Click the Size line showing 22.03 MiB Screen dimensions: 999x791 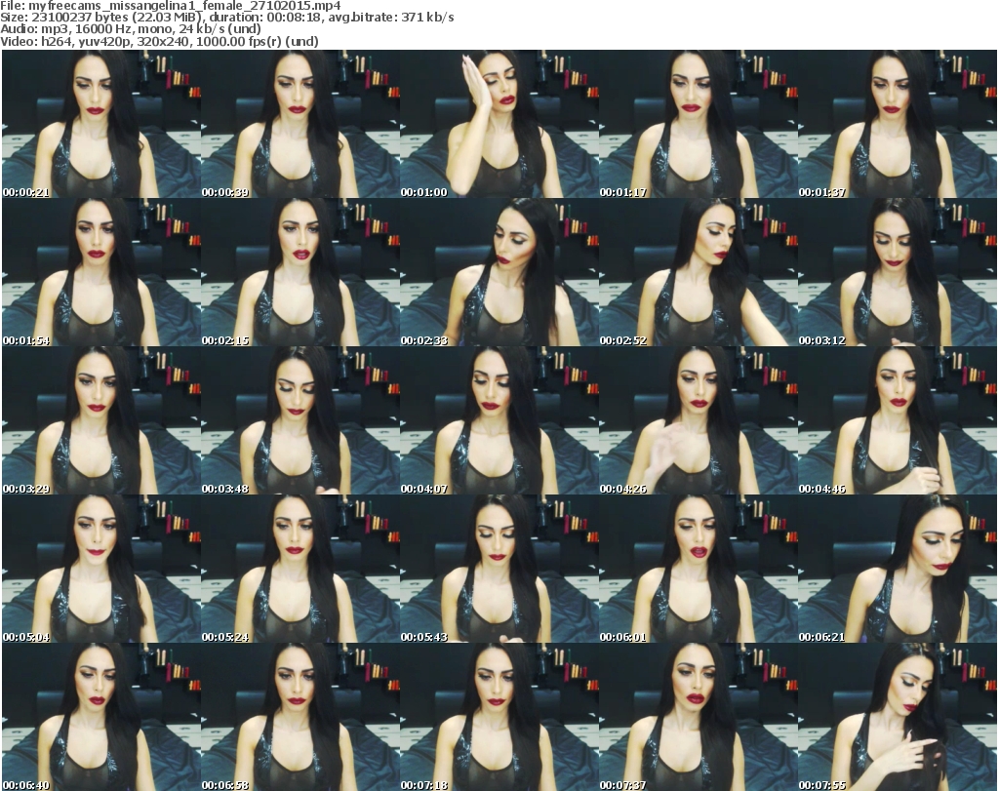click(226, 18)
